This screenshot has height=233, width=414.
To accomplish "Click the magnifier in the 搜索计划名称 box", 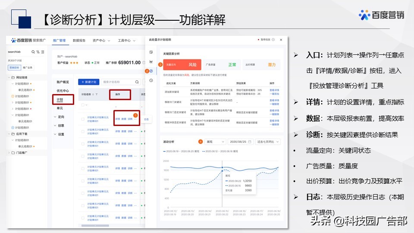I will [137, 82].
